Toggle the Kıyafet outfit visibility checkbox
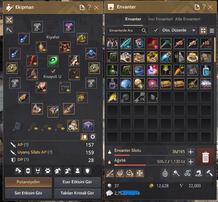Viewport: 218px width, 202px height. click(53, 71)
